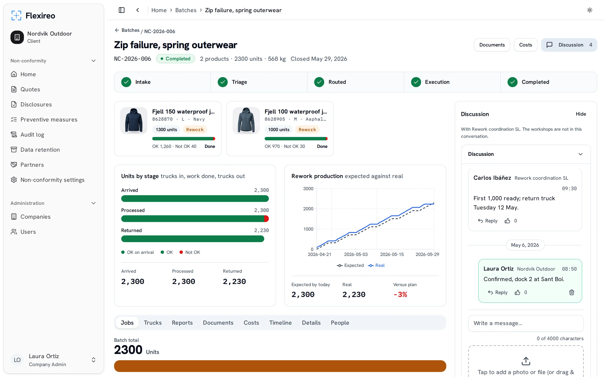
Task: Switch to the Details tab
Action: pyautogui.click(x=311, y=323)
